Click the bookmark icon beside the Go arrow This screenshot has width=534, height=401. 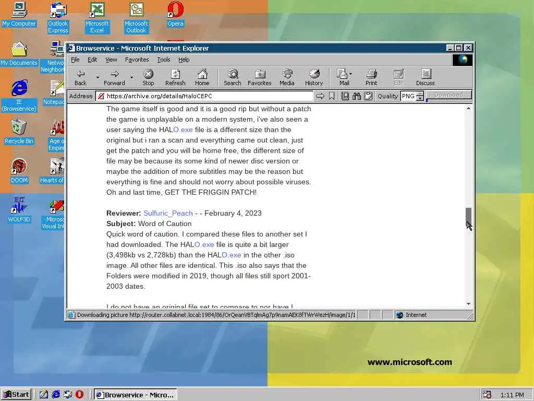tap(332, 96)
